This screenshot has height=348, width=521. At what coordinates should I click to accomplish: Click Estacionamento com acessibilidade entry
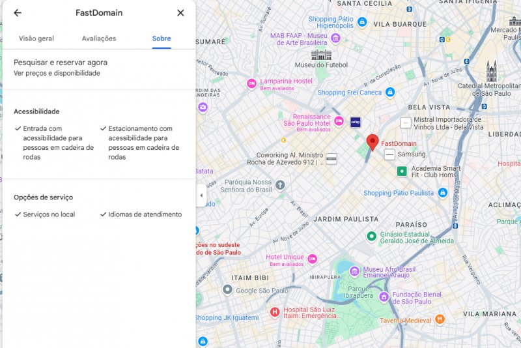point(140,143)
